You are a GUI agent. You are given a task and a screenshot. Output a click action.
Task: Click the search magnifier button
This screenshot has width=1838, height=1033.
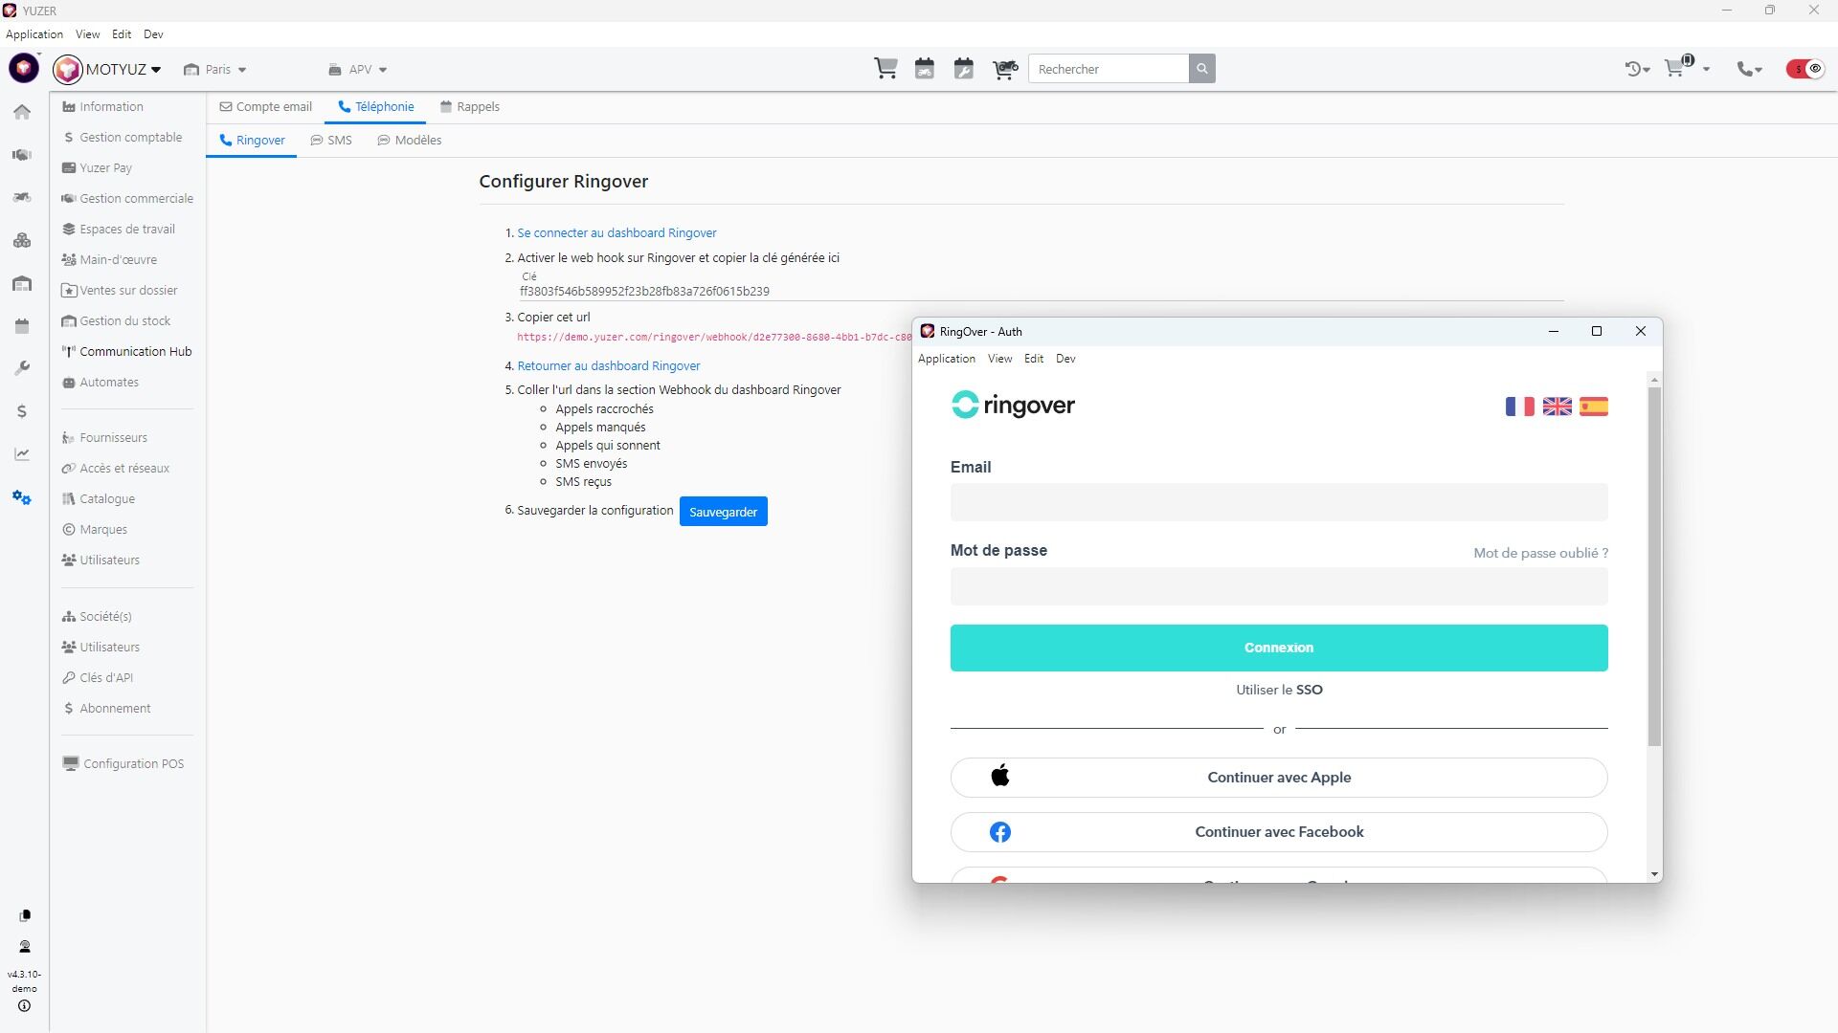[x=1202, y=69]
